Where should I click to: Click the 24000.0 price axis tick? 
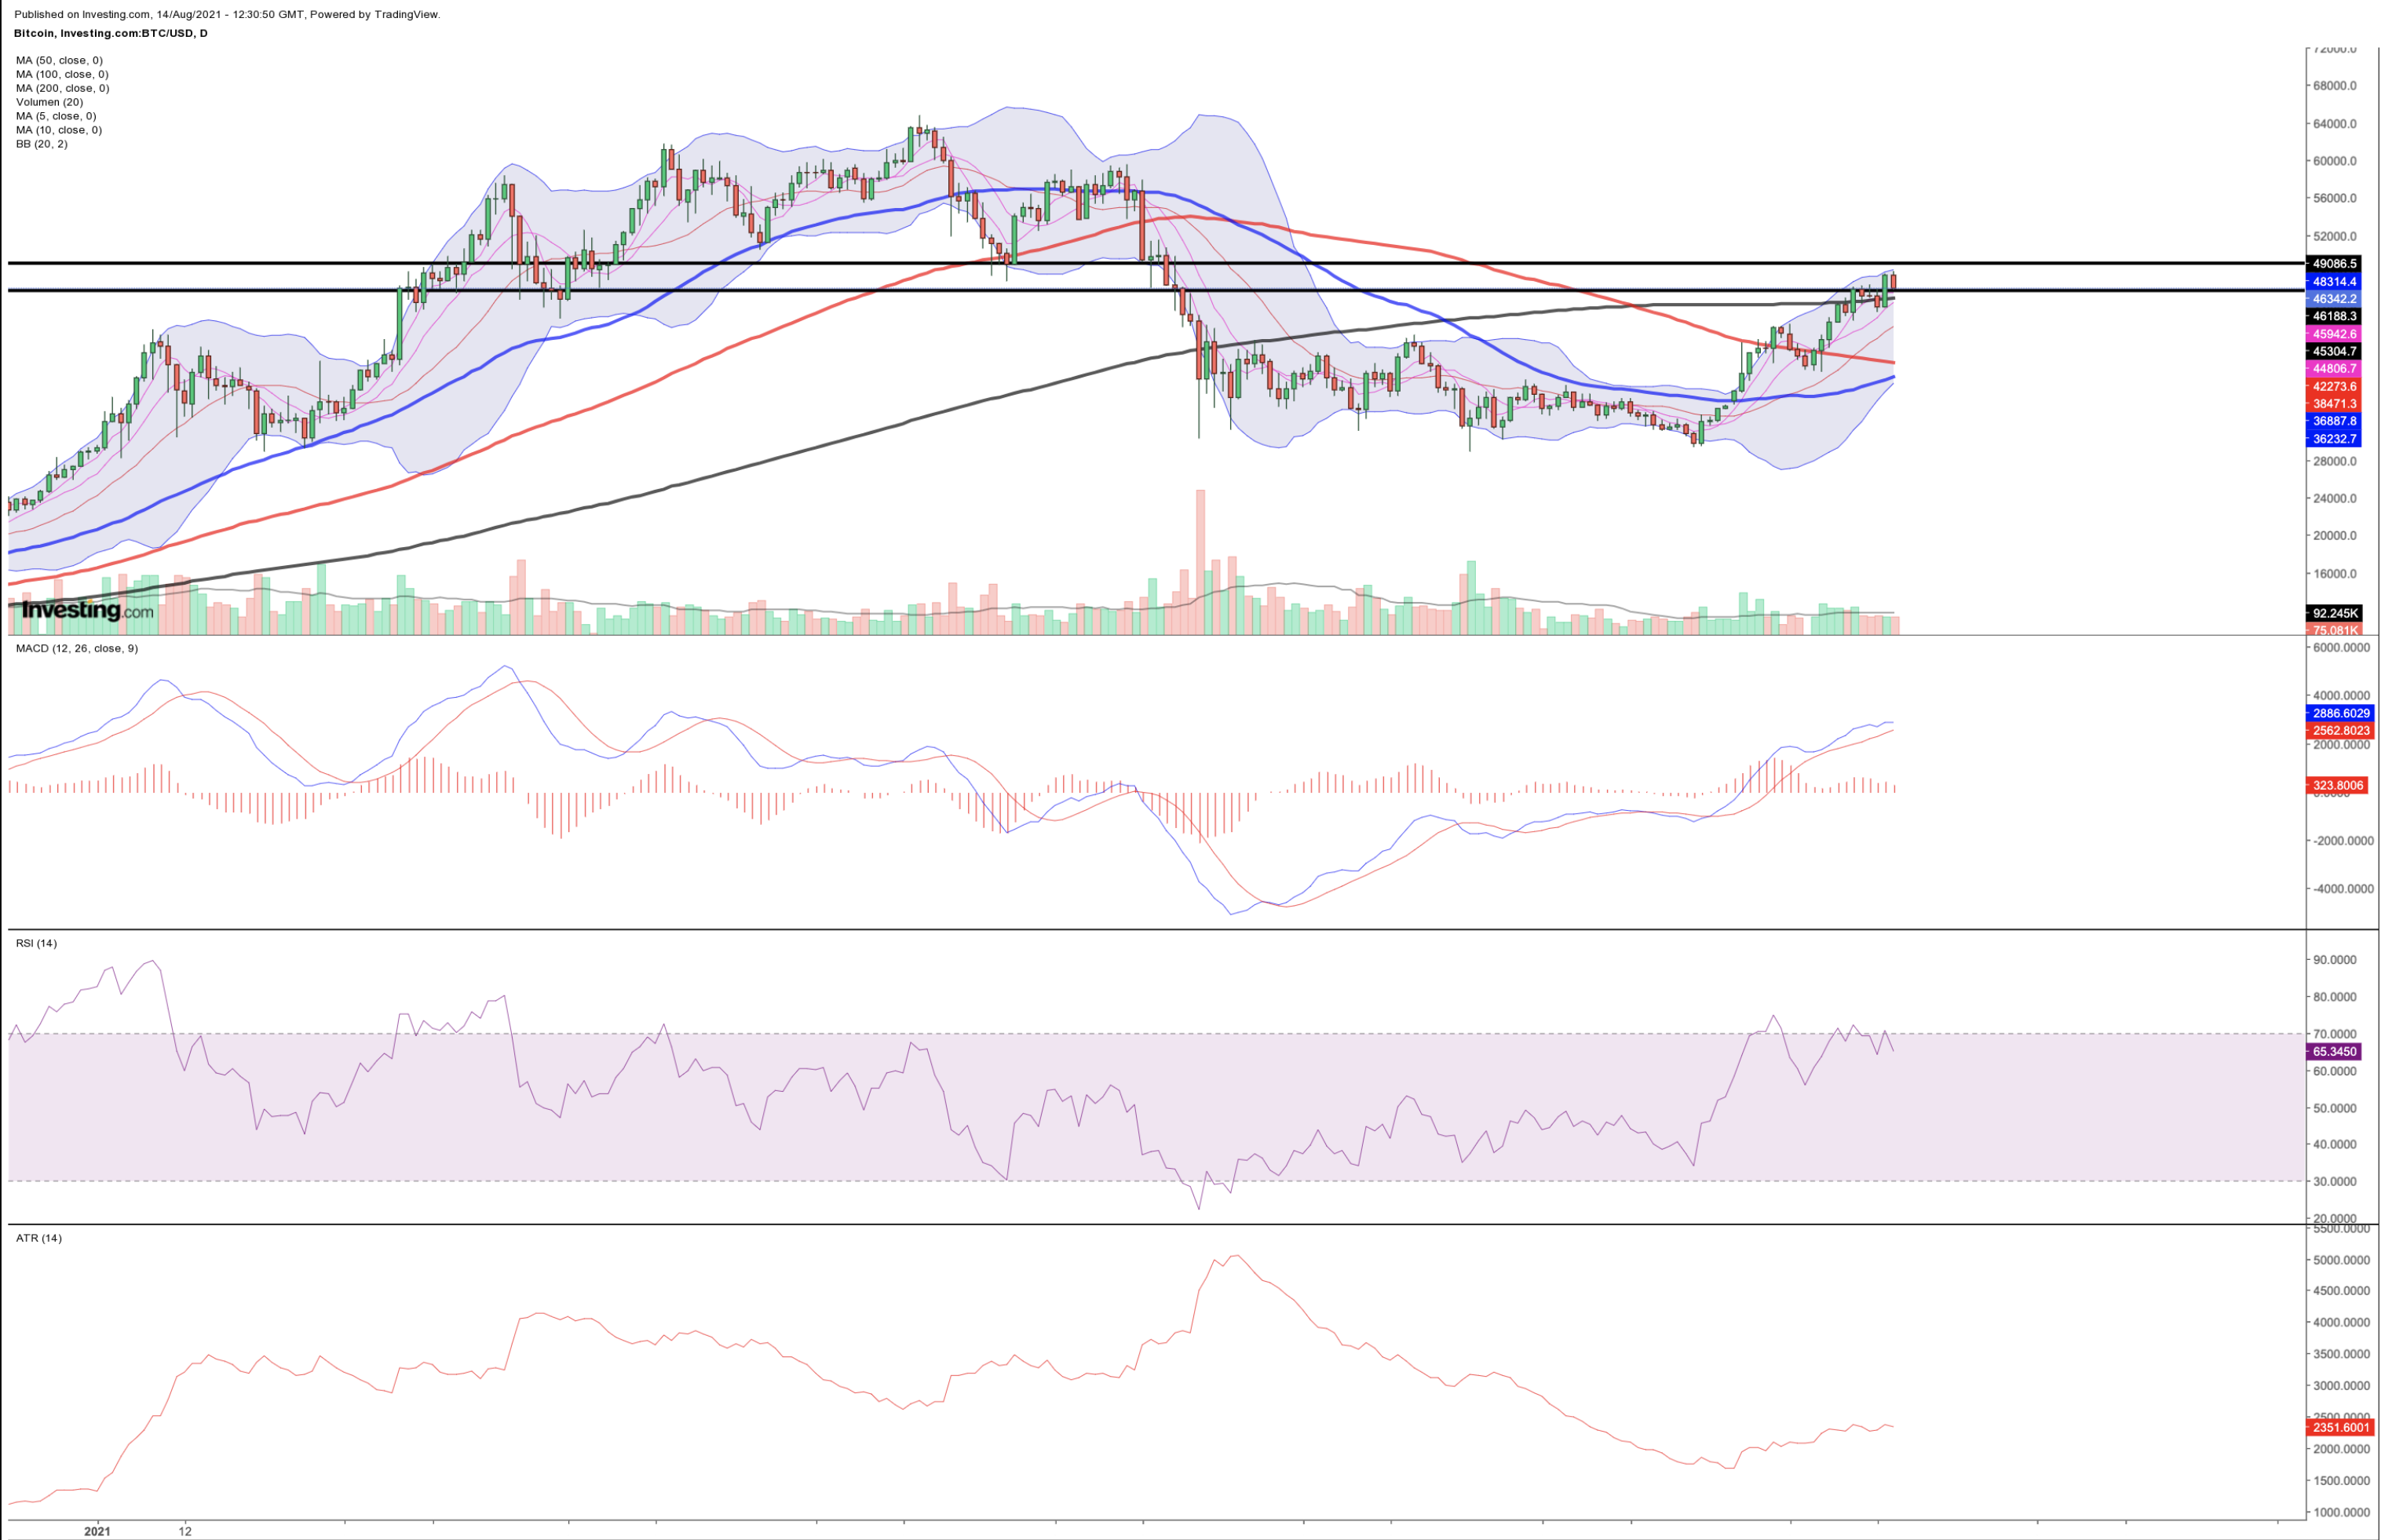click(2335, 498)
